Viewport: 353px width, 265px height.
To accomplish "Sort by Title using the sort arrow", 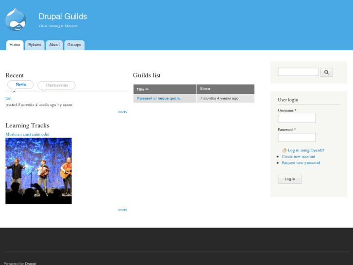I will [147, 89].
